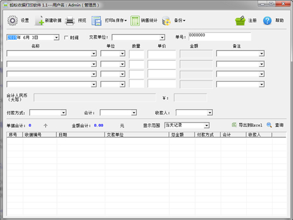293x220 pixels.
Task: Click the 单号 receipt number field
Action: 220,36
